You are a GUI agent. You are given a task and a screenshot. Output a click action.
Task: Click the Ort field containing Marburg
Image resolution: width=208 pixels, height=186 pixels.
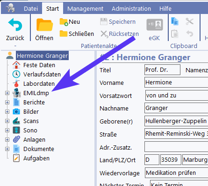tap(195, 159)
